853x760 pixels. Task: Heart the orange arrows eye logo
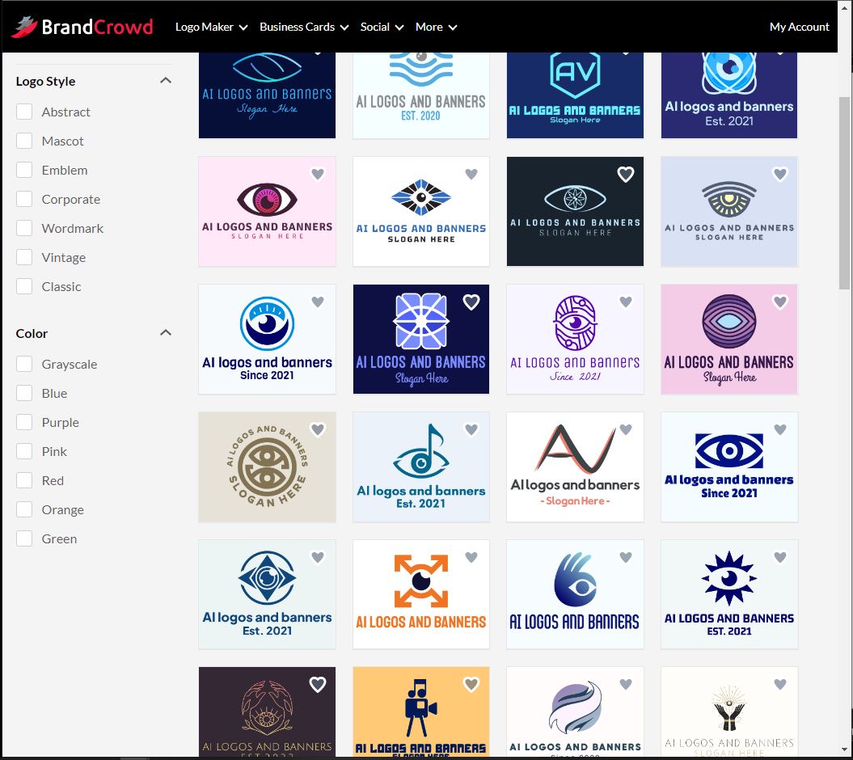[x=471, y=558]
